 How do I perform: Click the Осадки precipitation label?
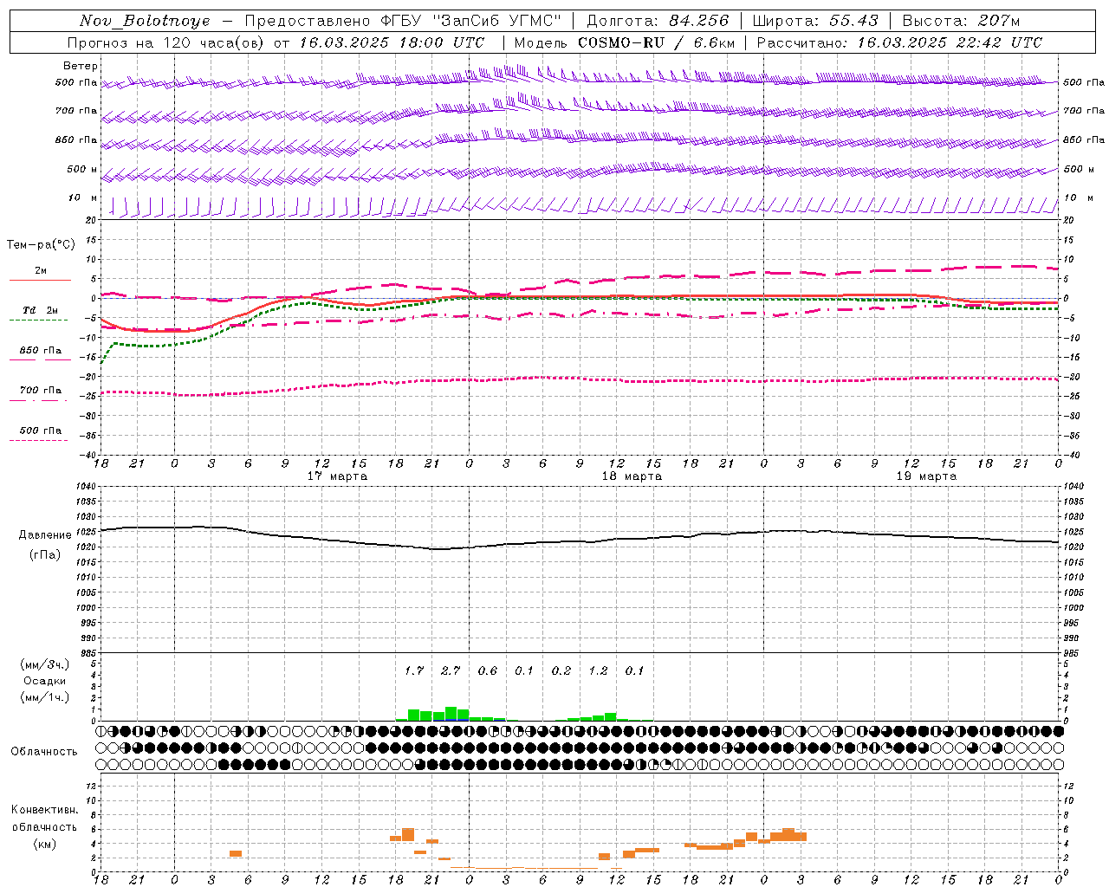[45, 681]
